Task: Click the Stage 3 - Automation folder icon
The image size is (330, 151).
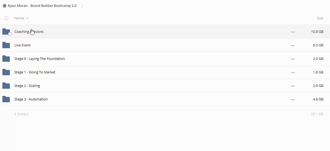Action: pyautogui.click(x=6, y=99)
